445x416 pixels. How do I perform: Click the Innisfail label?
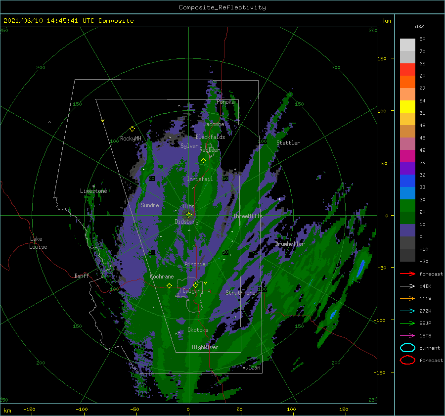(x=200, y=179)
